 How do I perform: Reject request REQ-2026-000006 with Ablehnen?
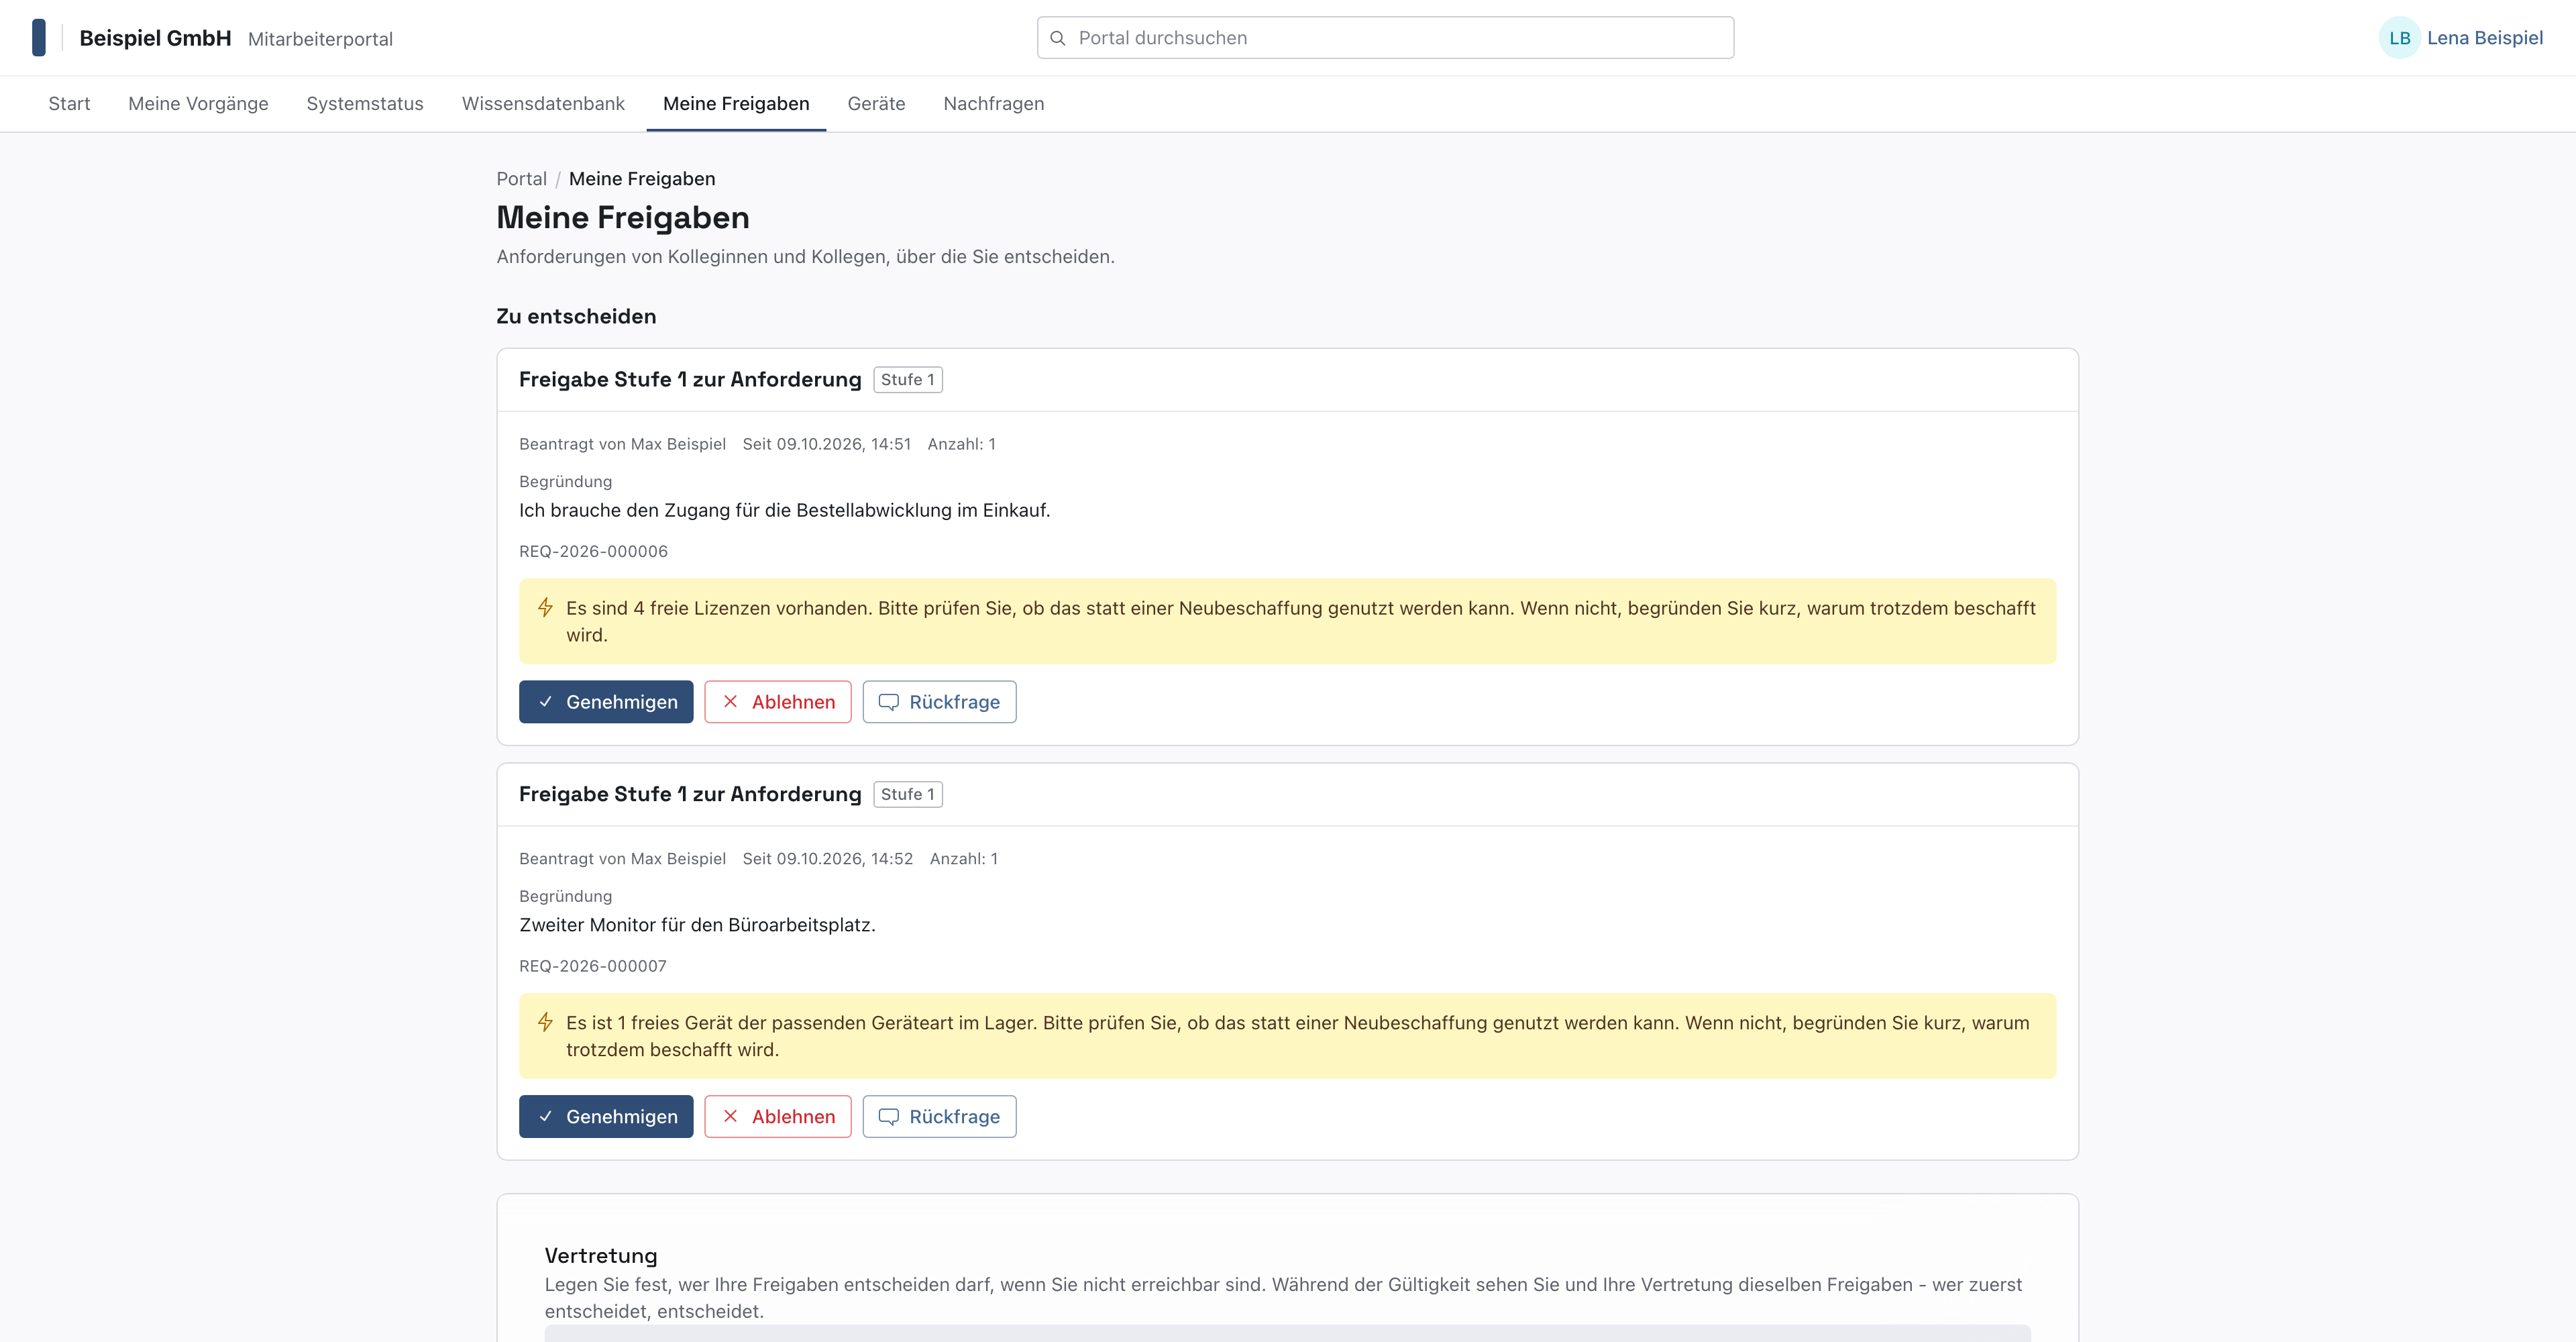point(778,702)
